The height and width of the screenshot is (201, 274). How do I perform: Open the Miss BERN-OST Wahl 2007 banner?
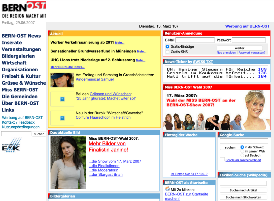216,110
